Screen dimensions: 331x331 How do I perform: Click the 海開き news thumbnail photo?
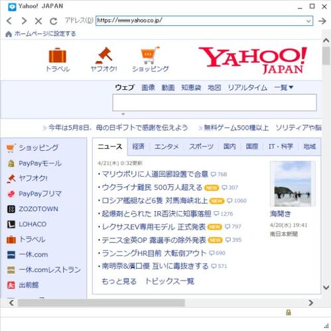pos(293,184)
